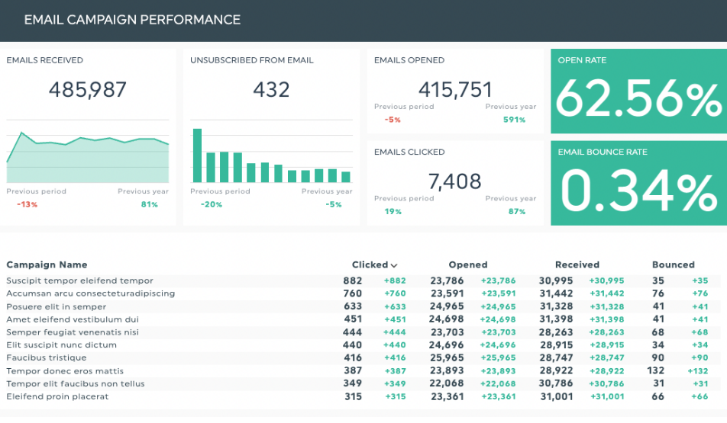Select the 7,408 emails clicked value

pyautogui.click(x=455, y=181)
